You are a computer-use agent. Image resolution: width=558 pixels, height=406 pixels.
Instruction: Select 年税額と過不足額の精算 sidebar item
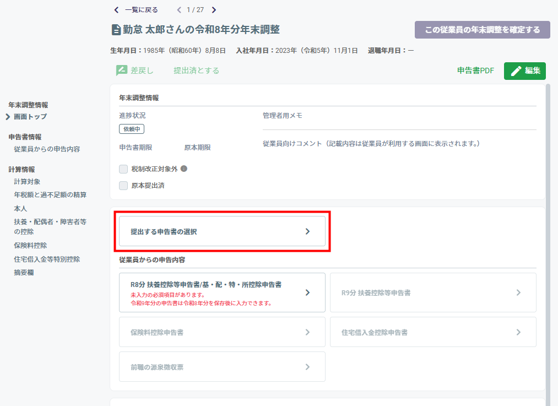50,194
